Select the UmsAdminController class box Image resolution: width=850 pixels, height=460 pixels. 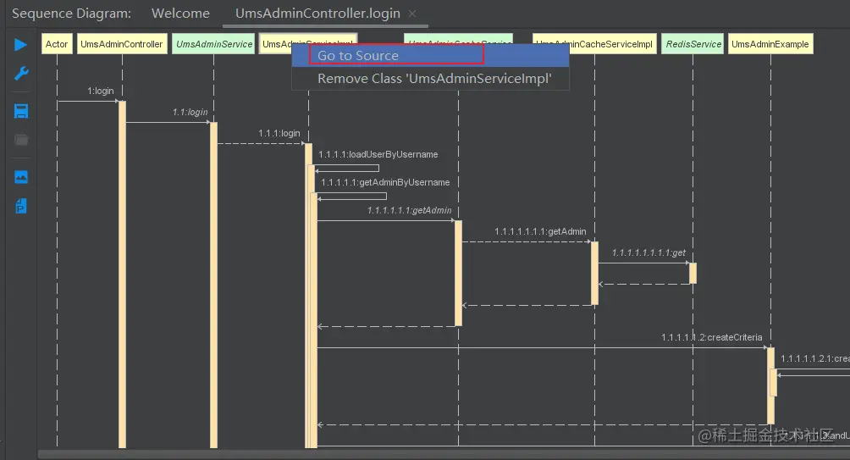tap(121, 44)
